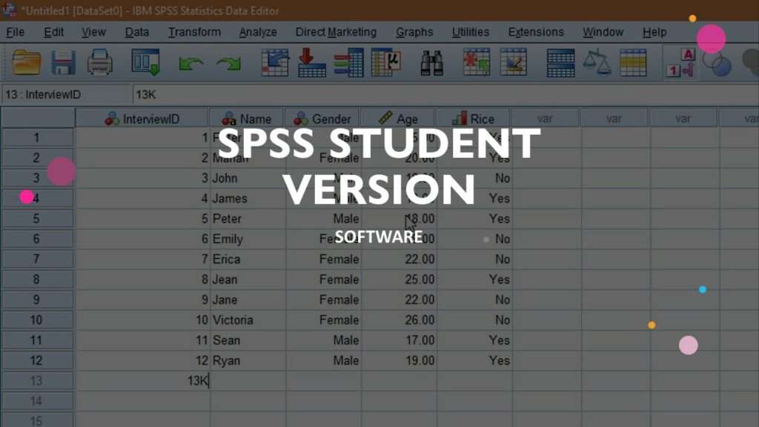Screen dimensions: 759x427
Task: Run descriptive statistics mu icon
Action: point(385,62)
